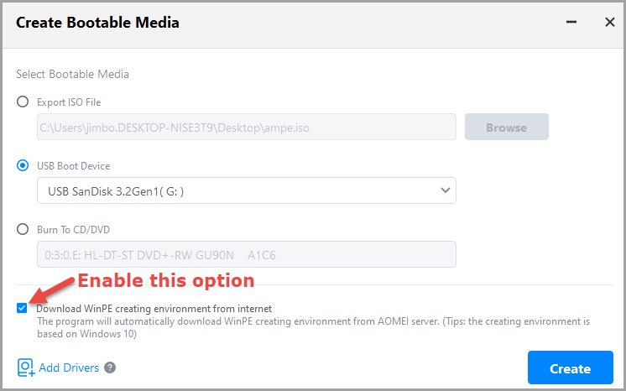Screen dimensions: 626x391
Task: Open the Add Drivers link
Action: pyautogui.click(x=69, y=368)
